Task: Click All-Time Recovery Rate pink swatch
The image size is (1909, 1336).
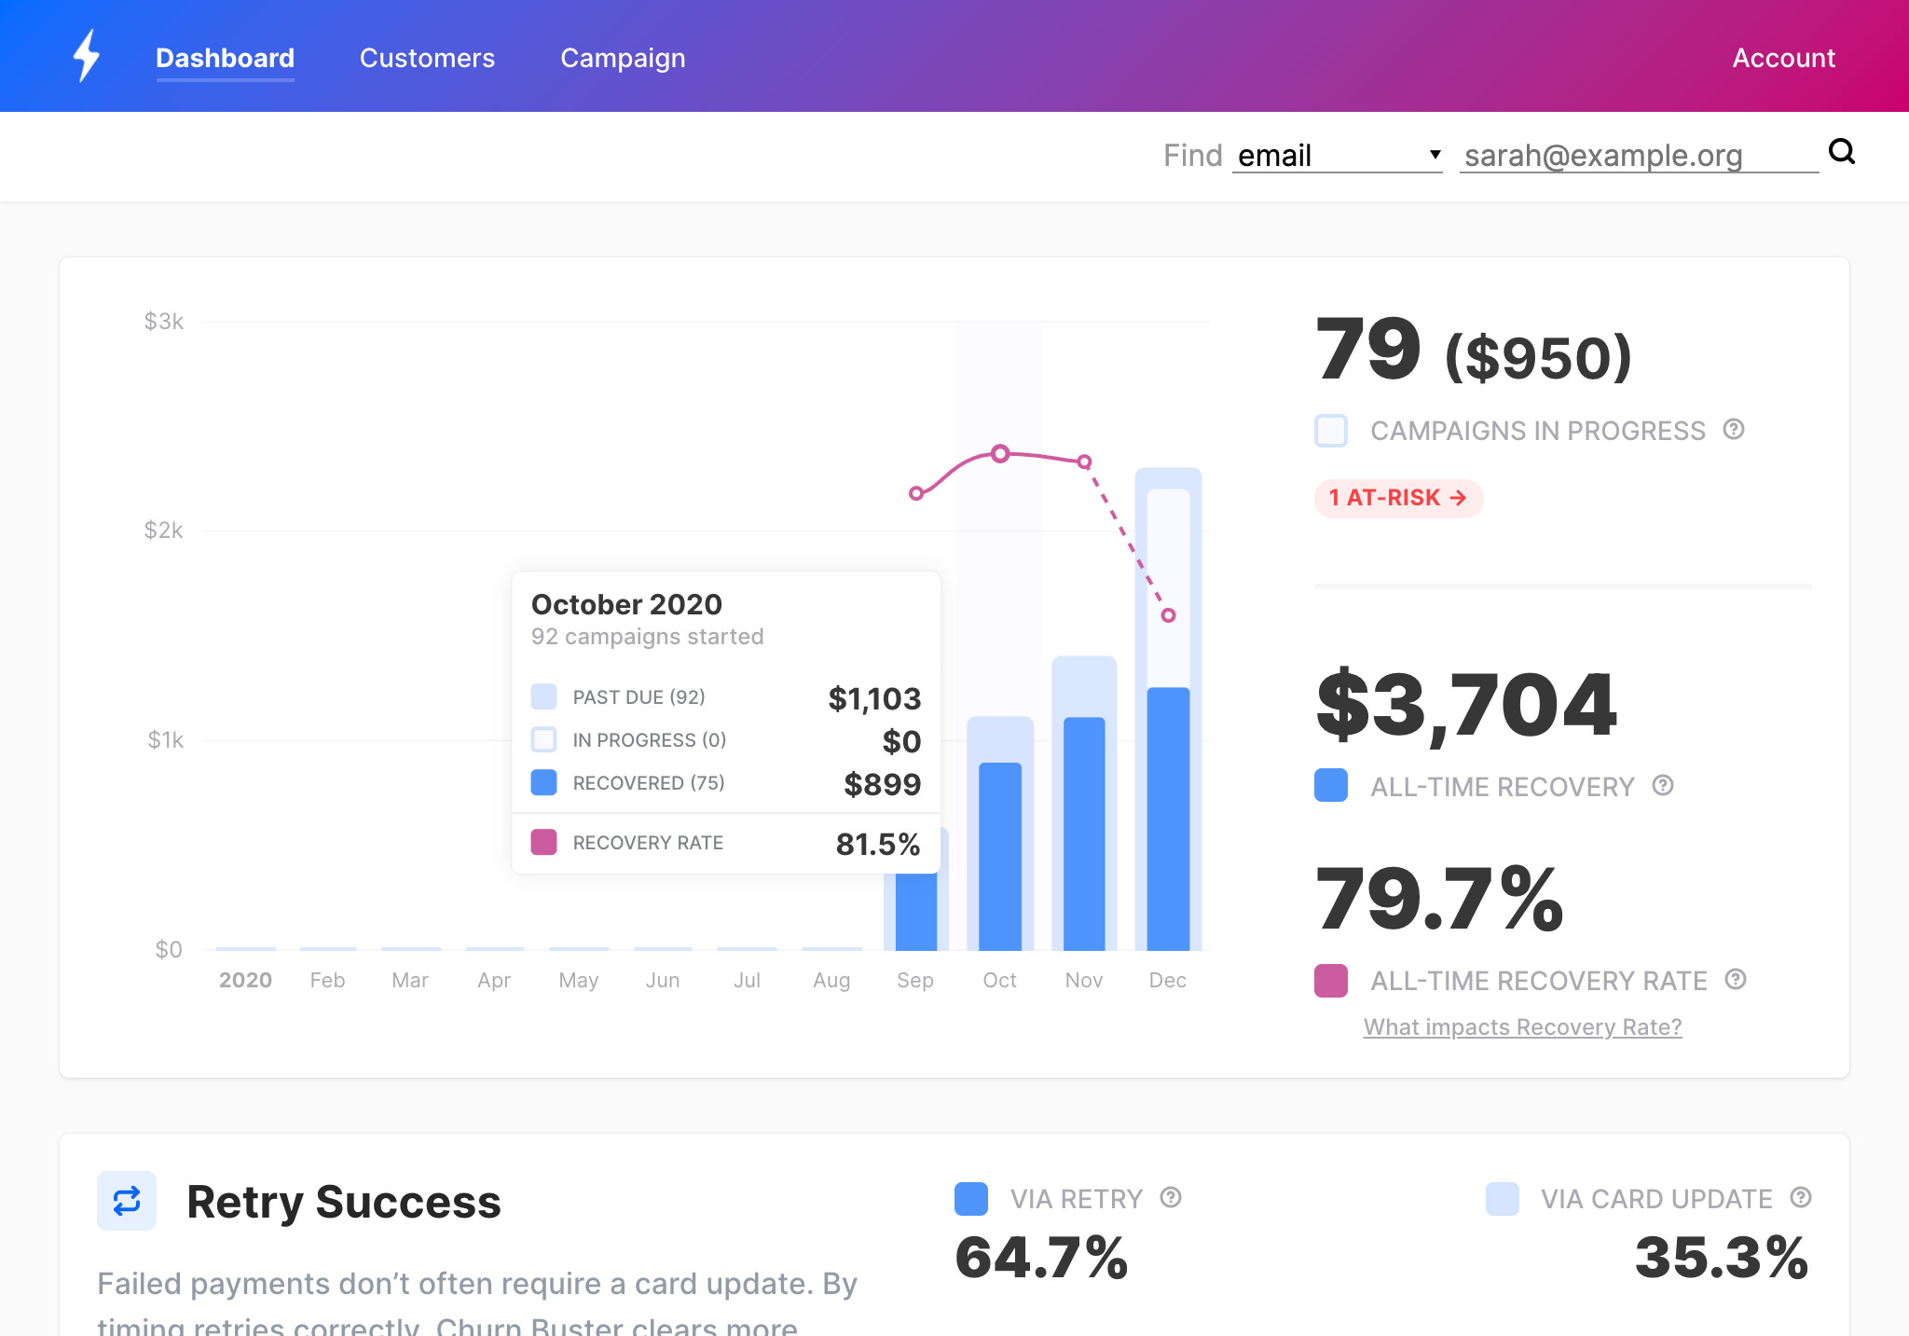Action: pyautogui.click(x=1331, y=981)
